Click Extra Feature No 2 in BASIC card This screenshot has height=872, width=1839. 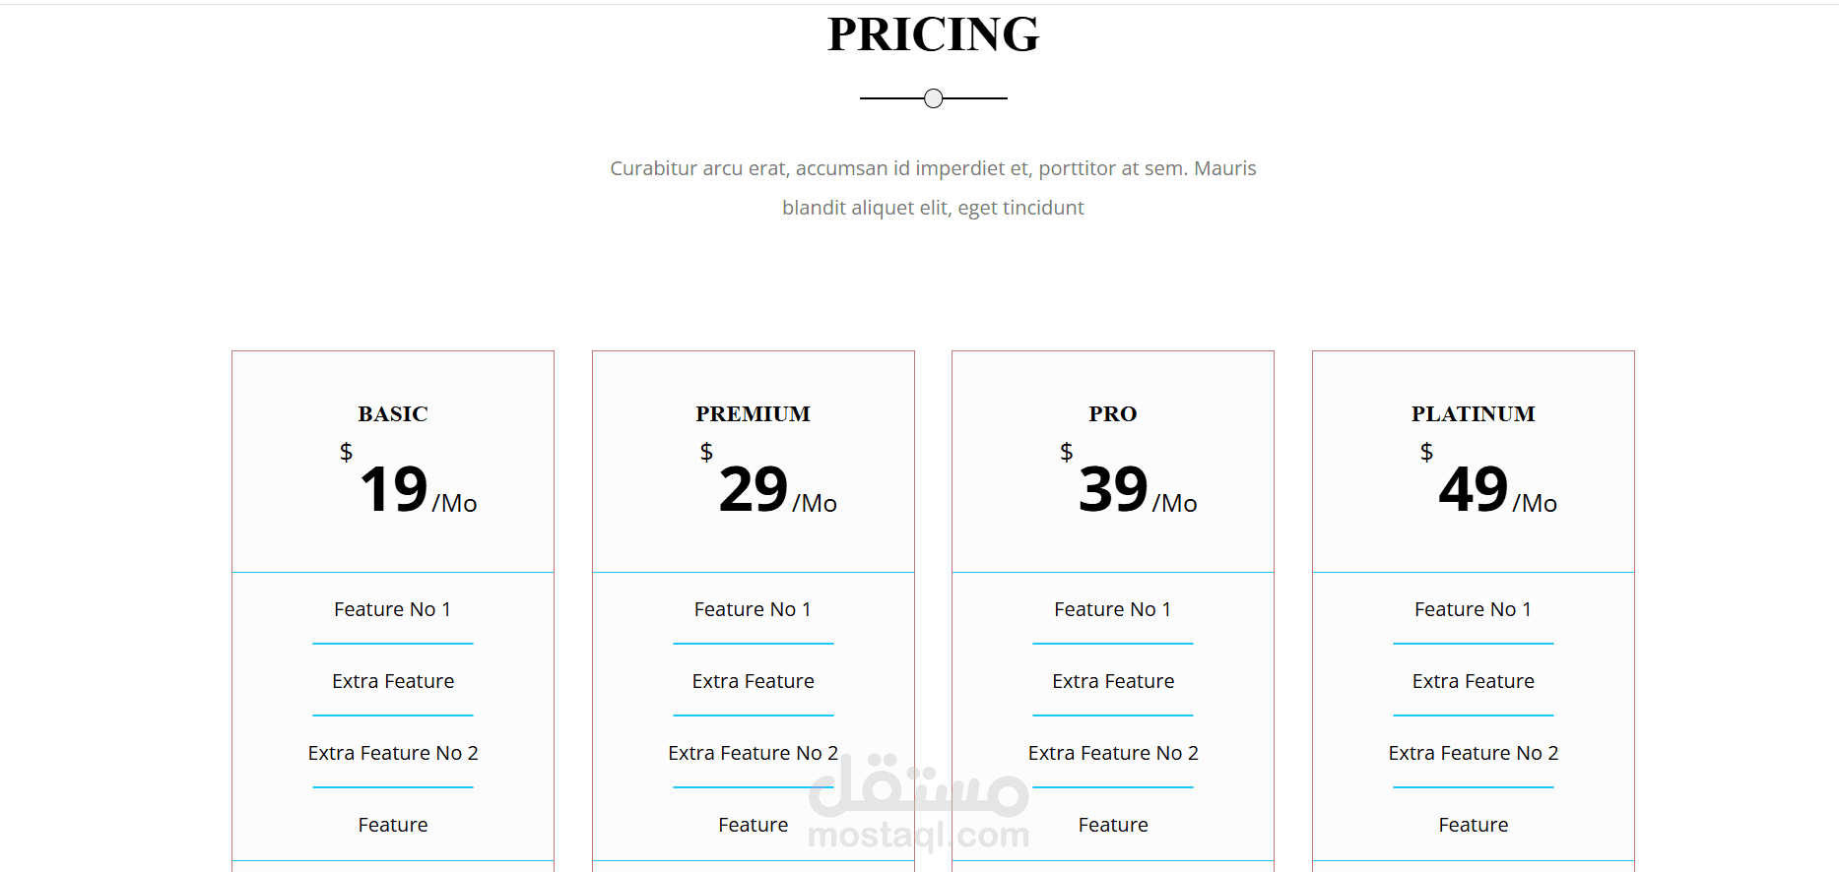[393, 753]
